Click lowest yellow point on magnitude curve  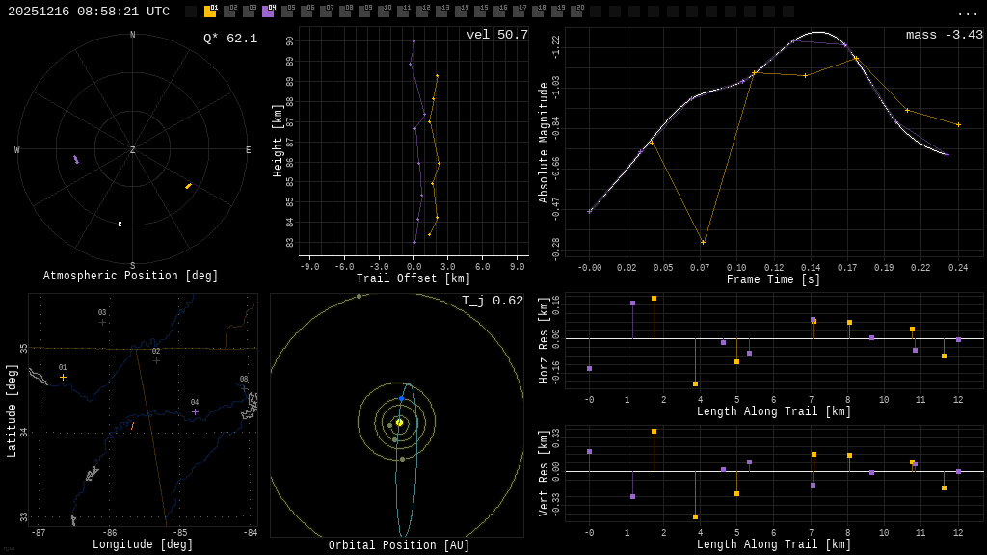point(703,242)
